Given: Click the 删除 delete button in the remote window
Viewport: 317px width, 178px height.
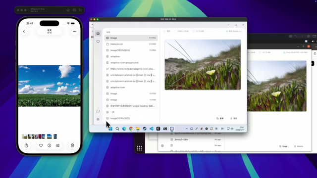Looking at the screenshot, I should [x=234, y=119].
